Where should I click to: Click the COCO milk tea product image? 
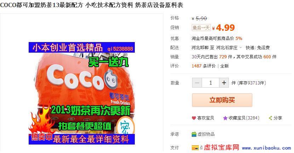pyautogui.click(x=82, y=93)
